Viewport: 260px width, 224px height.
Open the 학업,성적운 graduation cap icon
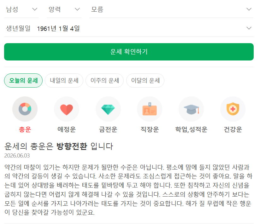(191, 109)
